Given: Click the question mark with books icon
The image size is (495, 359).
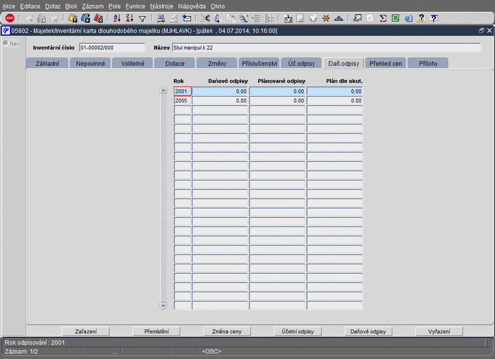Looking at the screenshot, I should (421, 19).
